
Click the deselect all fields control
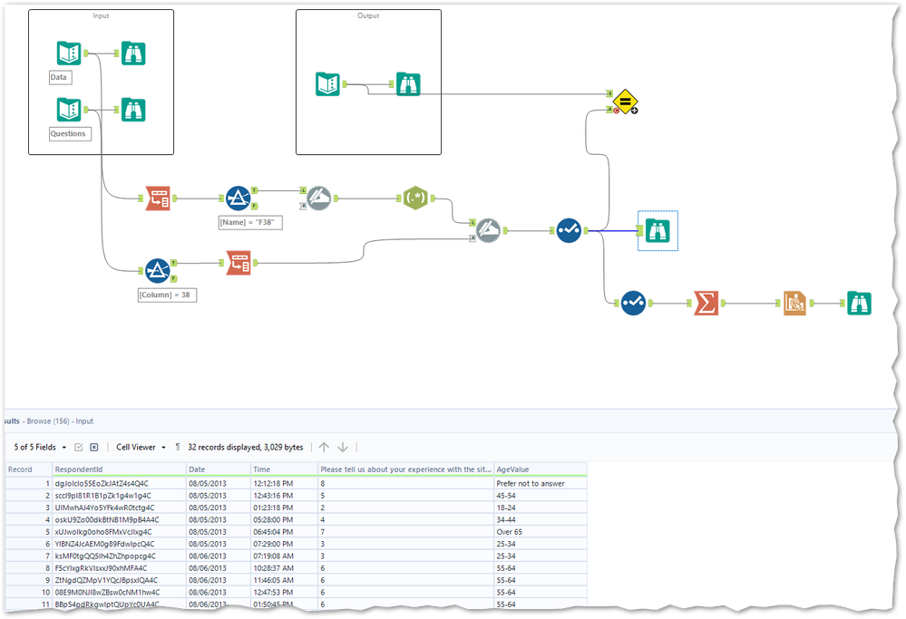coord(94,447)
